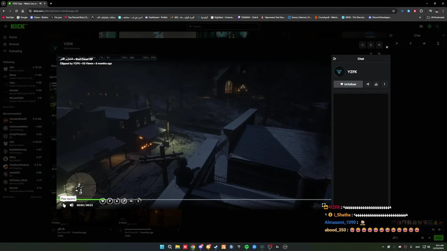Open the Crunchyroll bookmark

[327, 17]
